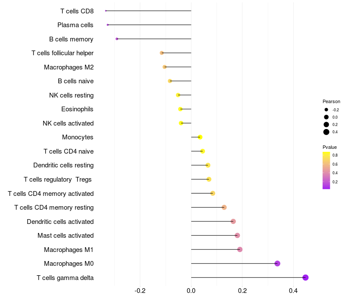Click the 0.2 x-axis tick label
This screenshot has width=345, height=302.
(x=242, y=290)
